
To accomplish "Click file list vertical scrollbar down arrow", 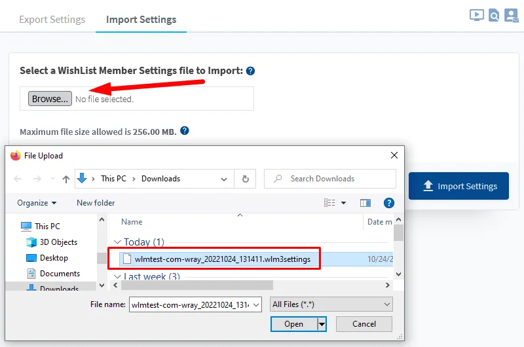I will coord(398,274).
